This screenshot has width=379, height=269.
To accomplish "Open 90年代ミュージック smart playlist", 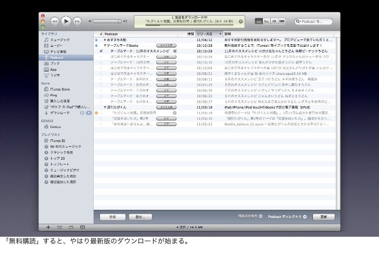I will [x=62, y=147].
